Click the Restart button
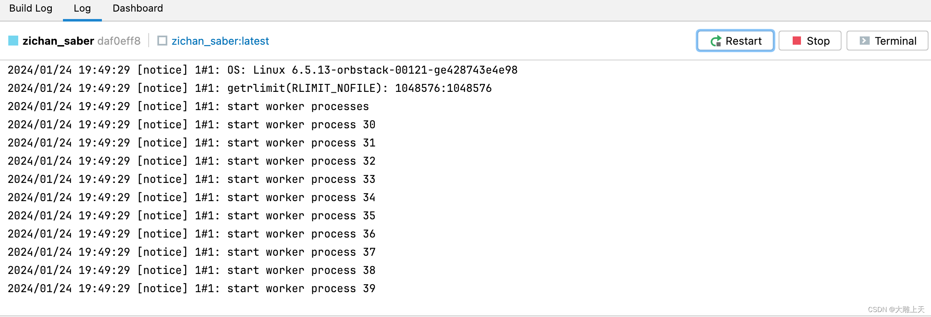The image size is (931, 317). 735,41
